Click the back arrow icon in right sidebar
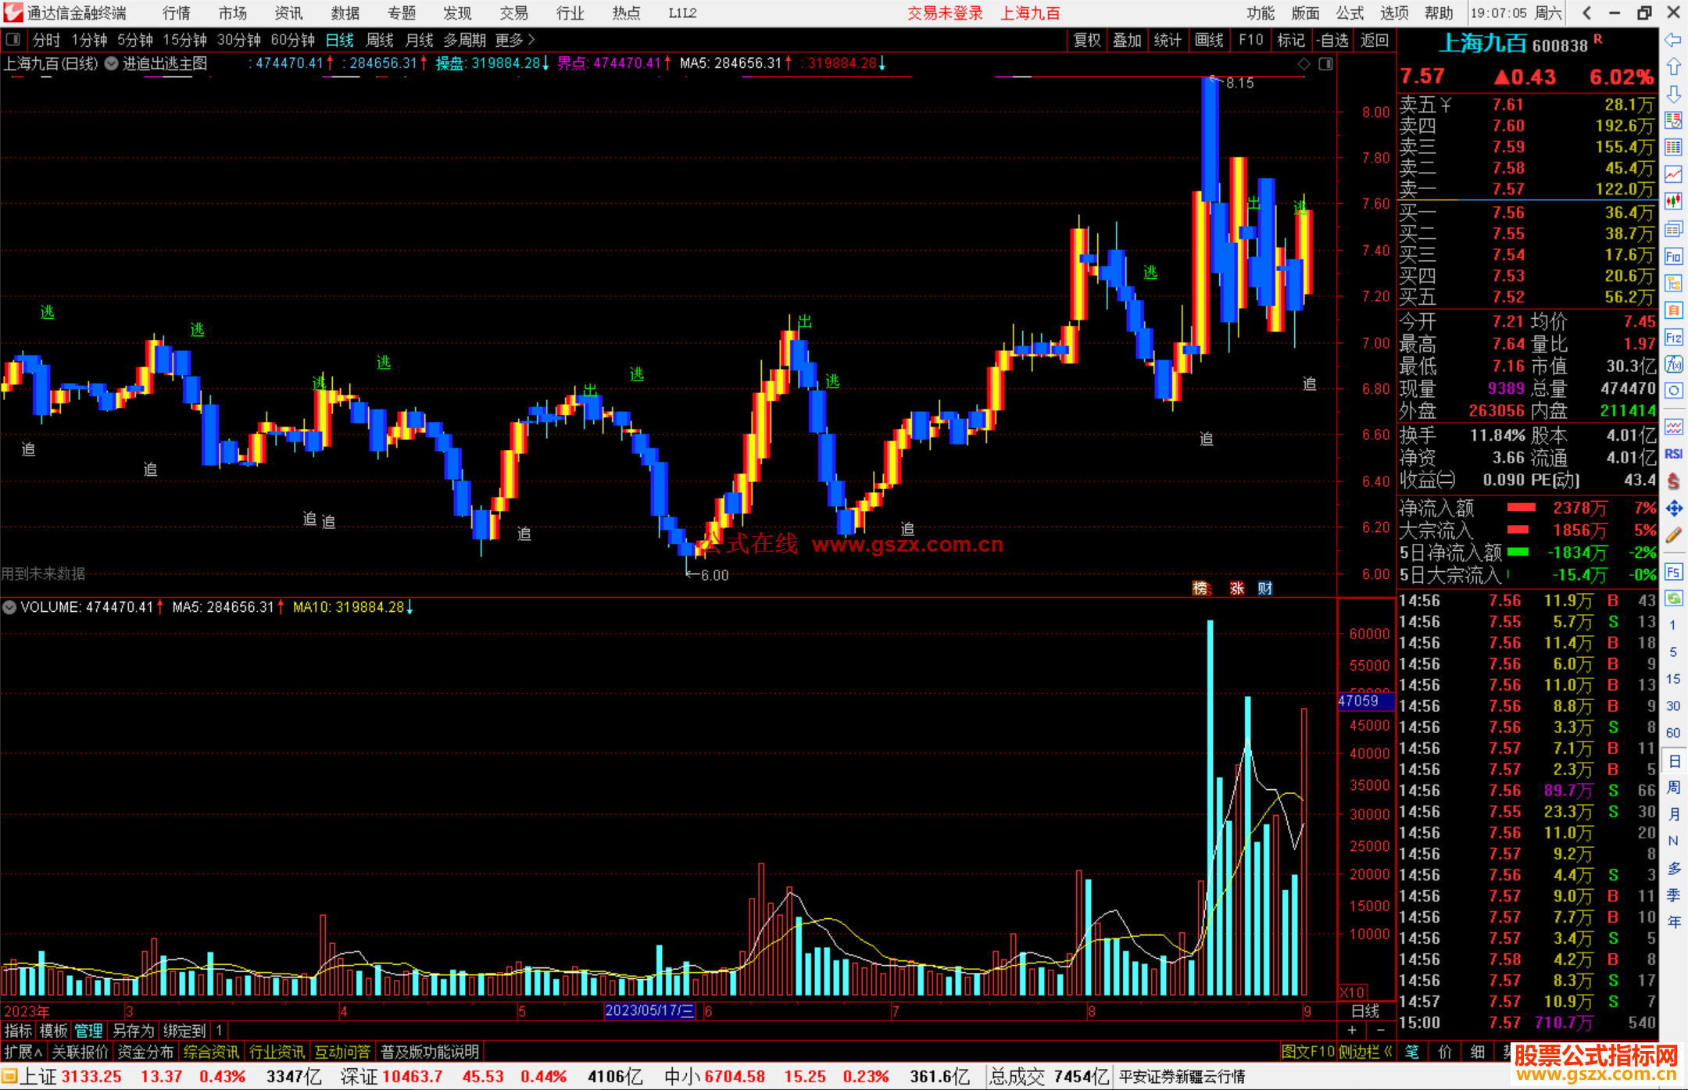Image resolution: width=1688 pixels, height=1090 pixels. pyautogui.click(x=1673, y=40)
